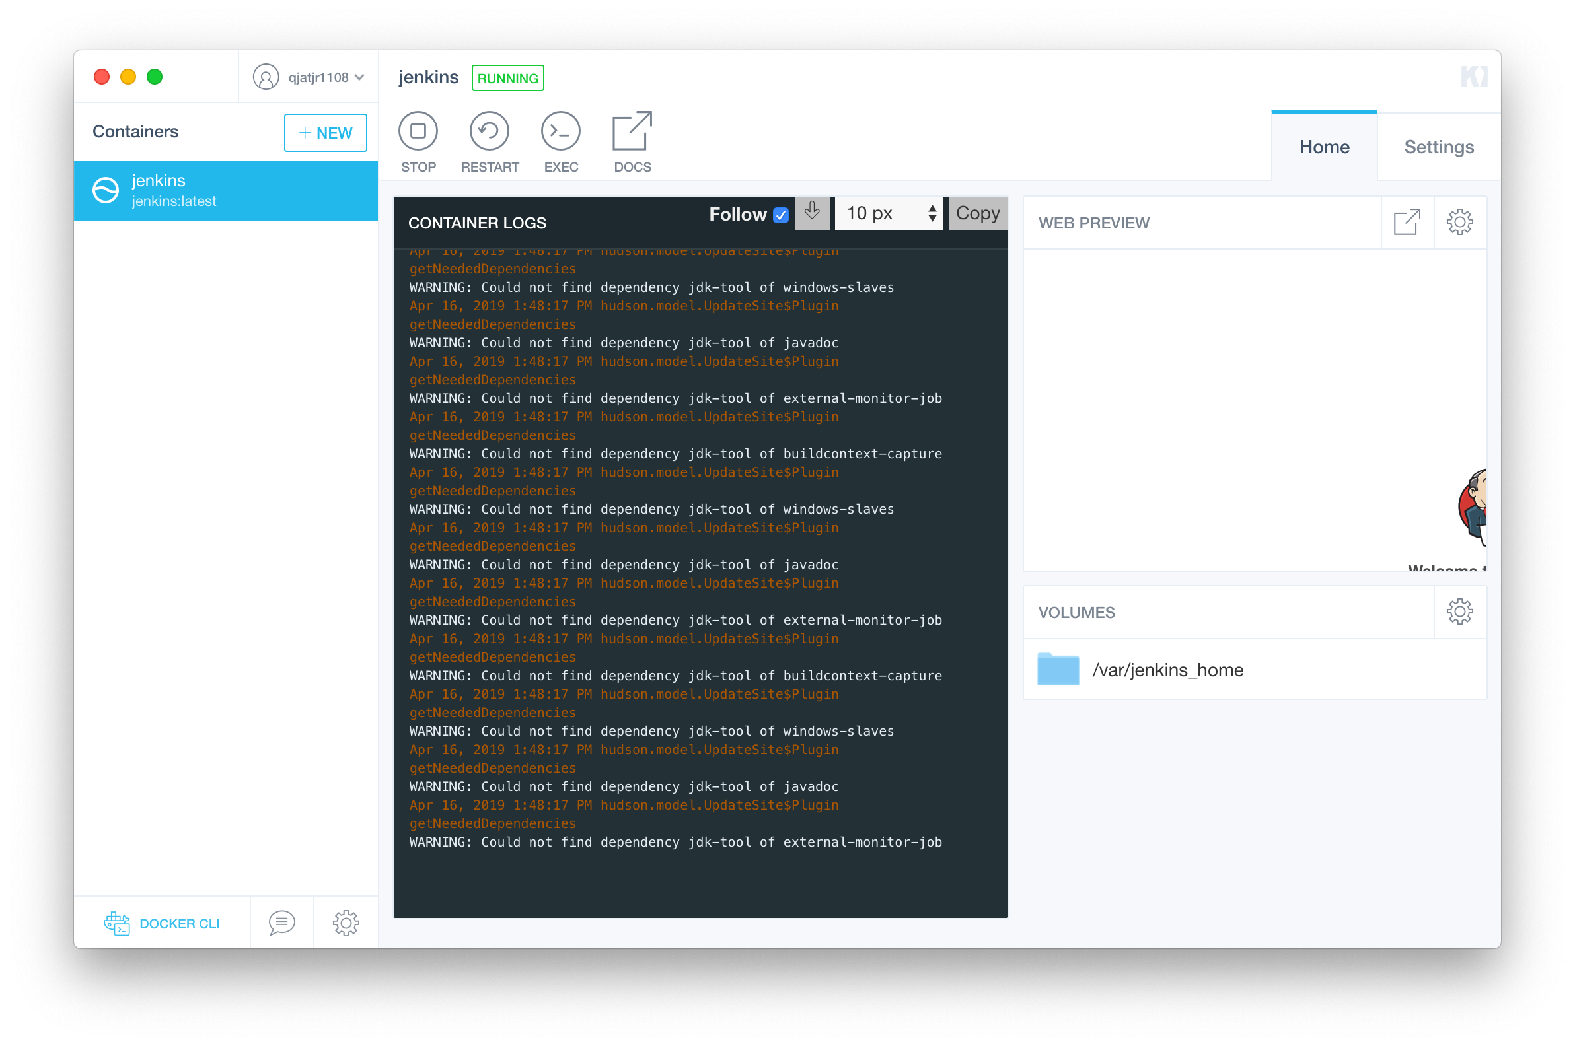Screen dimensions: 1575x1046
Task: Stop the jenkins container
Action: 418,131
